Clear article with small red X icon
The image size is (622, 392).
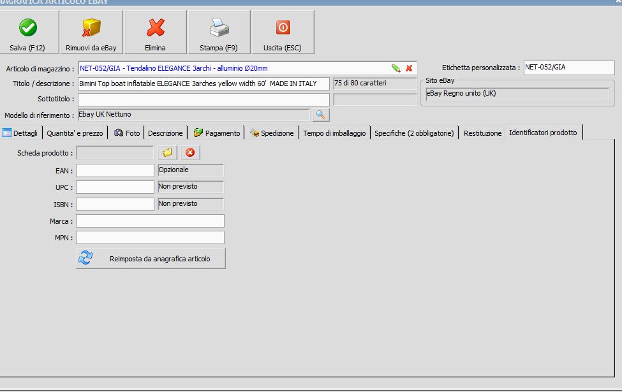click(409, 68)
